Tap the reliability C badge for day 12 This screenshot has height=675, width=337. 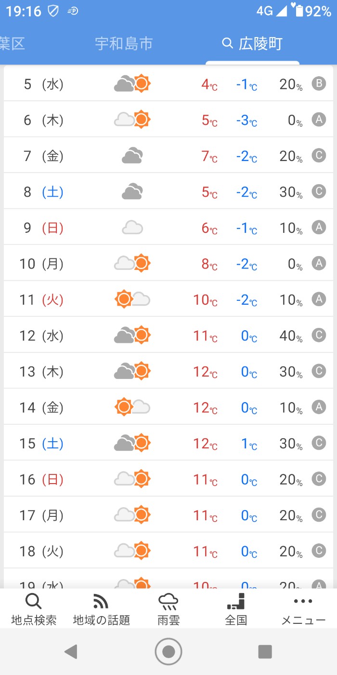(x=319, y=336)
